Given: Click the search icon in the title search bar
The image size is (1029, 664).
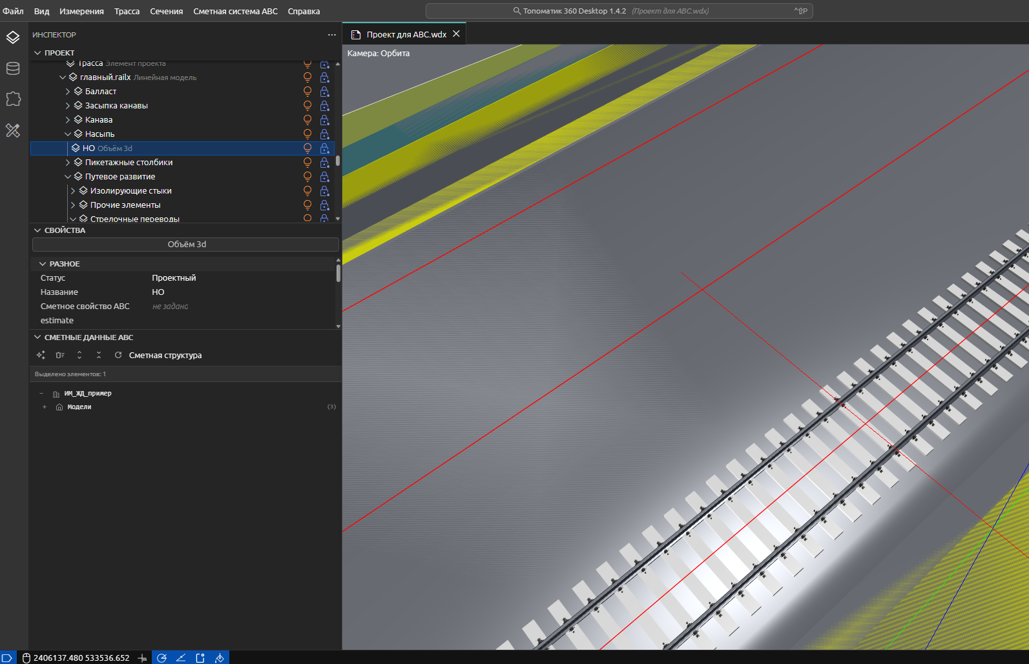Looking at the screenshot, I should pos(517,11).
